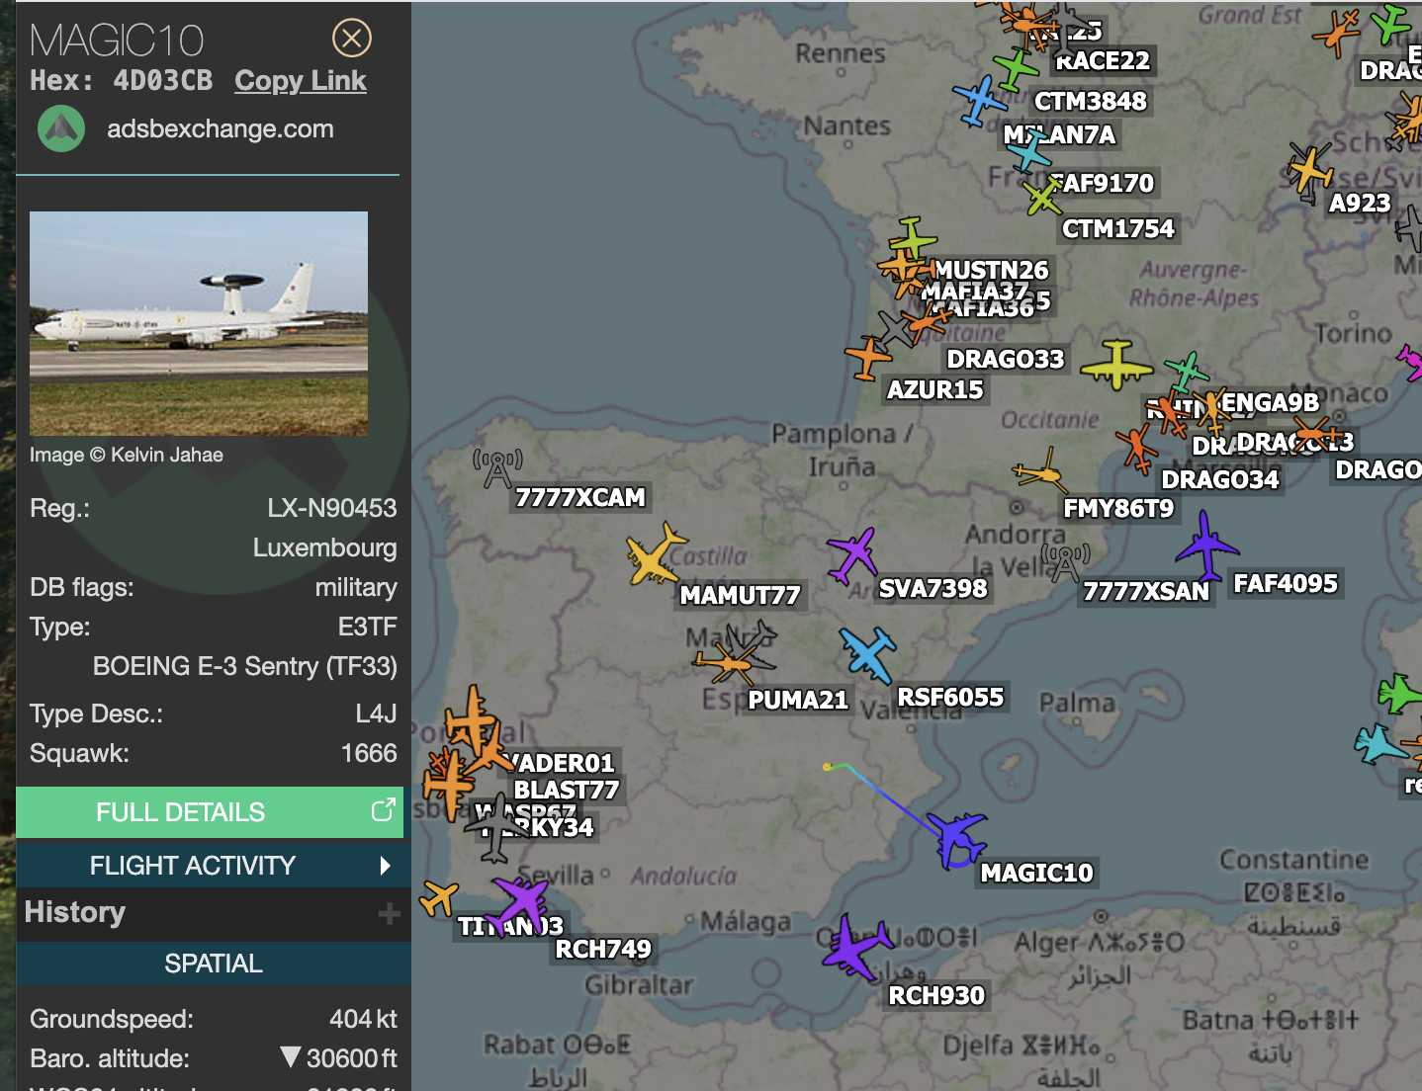The height and width of the screenshot is (1091, 1422).
Task: Click the 7777XCAM ground station tower icon
Action: tap(497, 468)
